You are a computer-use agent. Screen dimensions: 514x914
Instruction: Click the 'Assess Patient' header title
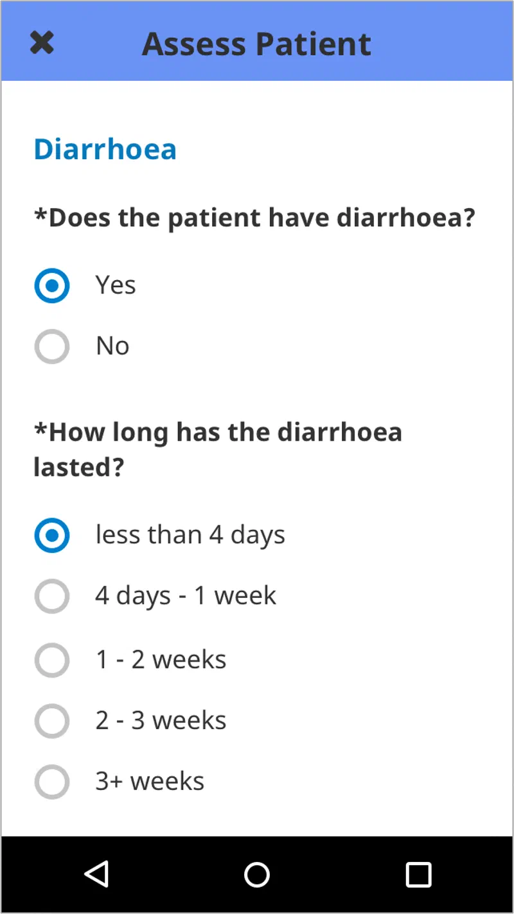point(256,44)
